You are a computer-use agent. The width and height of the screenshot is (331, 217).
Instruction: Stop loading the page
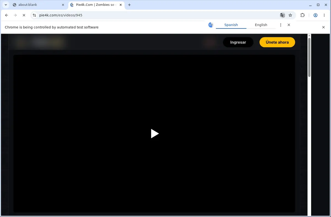24,15
